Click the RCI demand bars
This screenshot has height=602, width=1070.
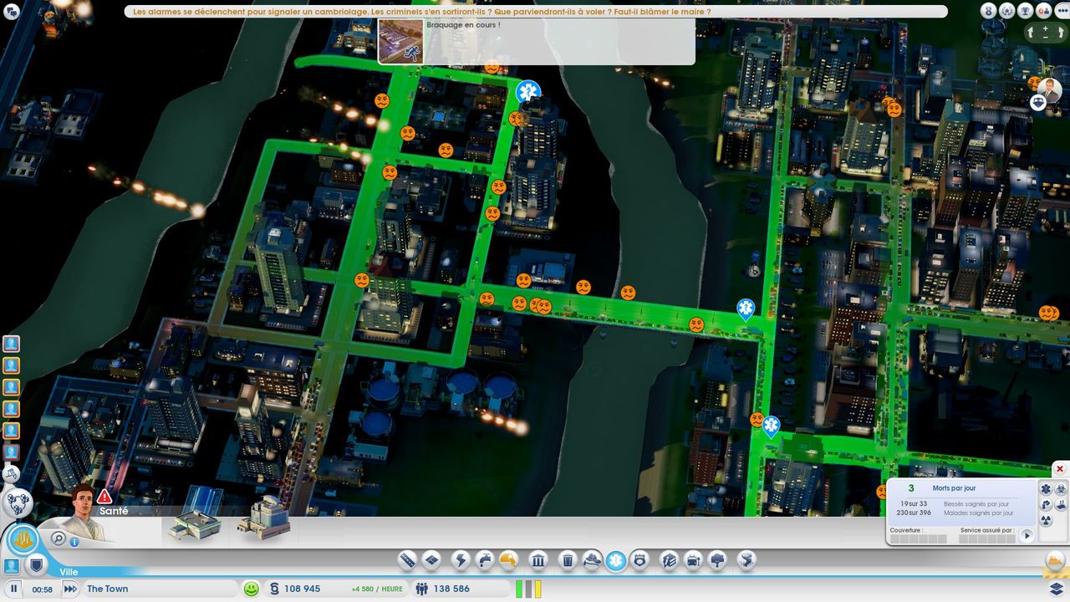pos(528,589)
